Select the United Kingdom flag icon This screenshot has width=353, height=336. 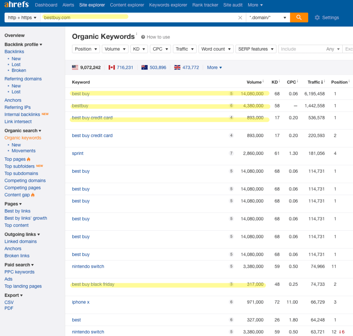(x=177, y=67)
